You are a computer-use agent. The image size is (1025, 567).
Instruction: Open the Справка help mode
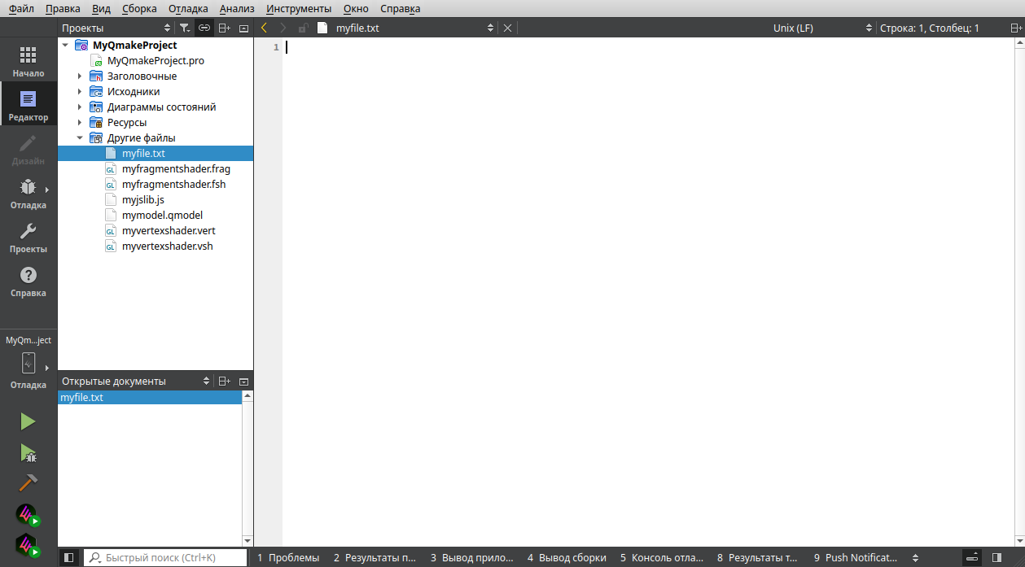(x=28, y=281)
